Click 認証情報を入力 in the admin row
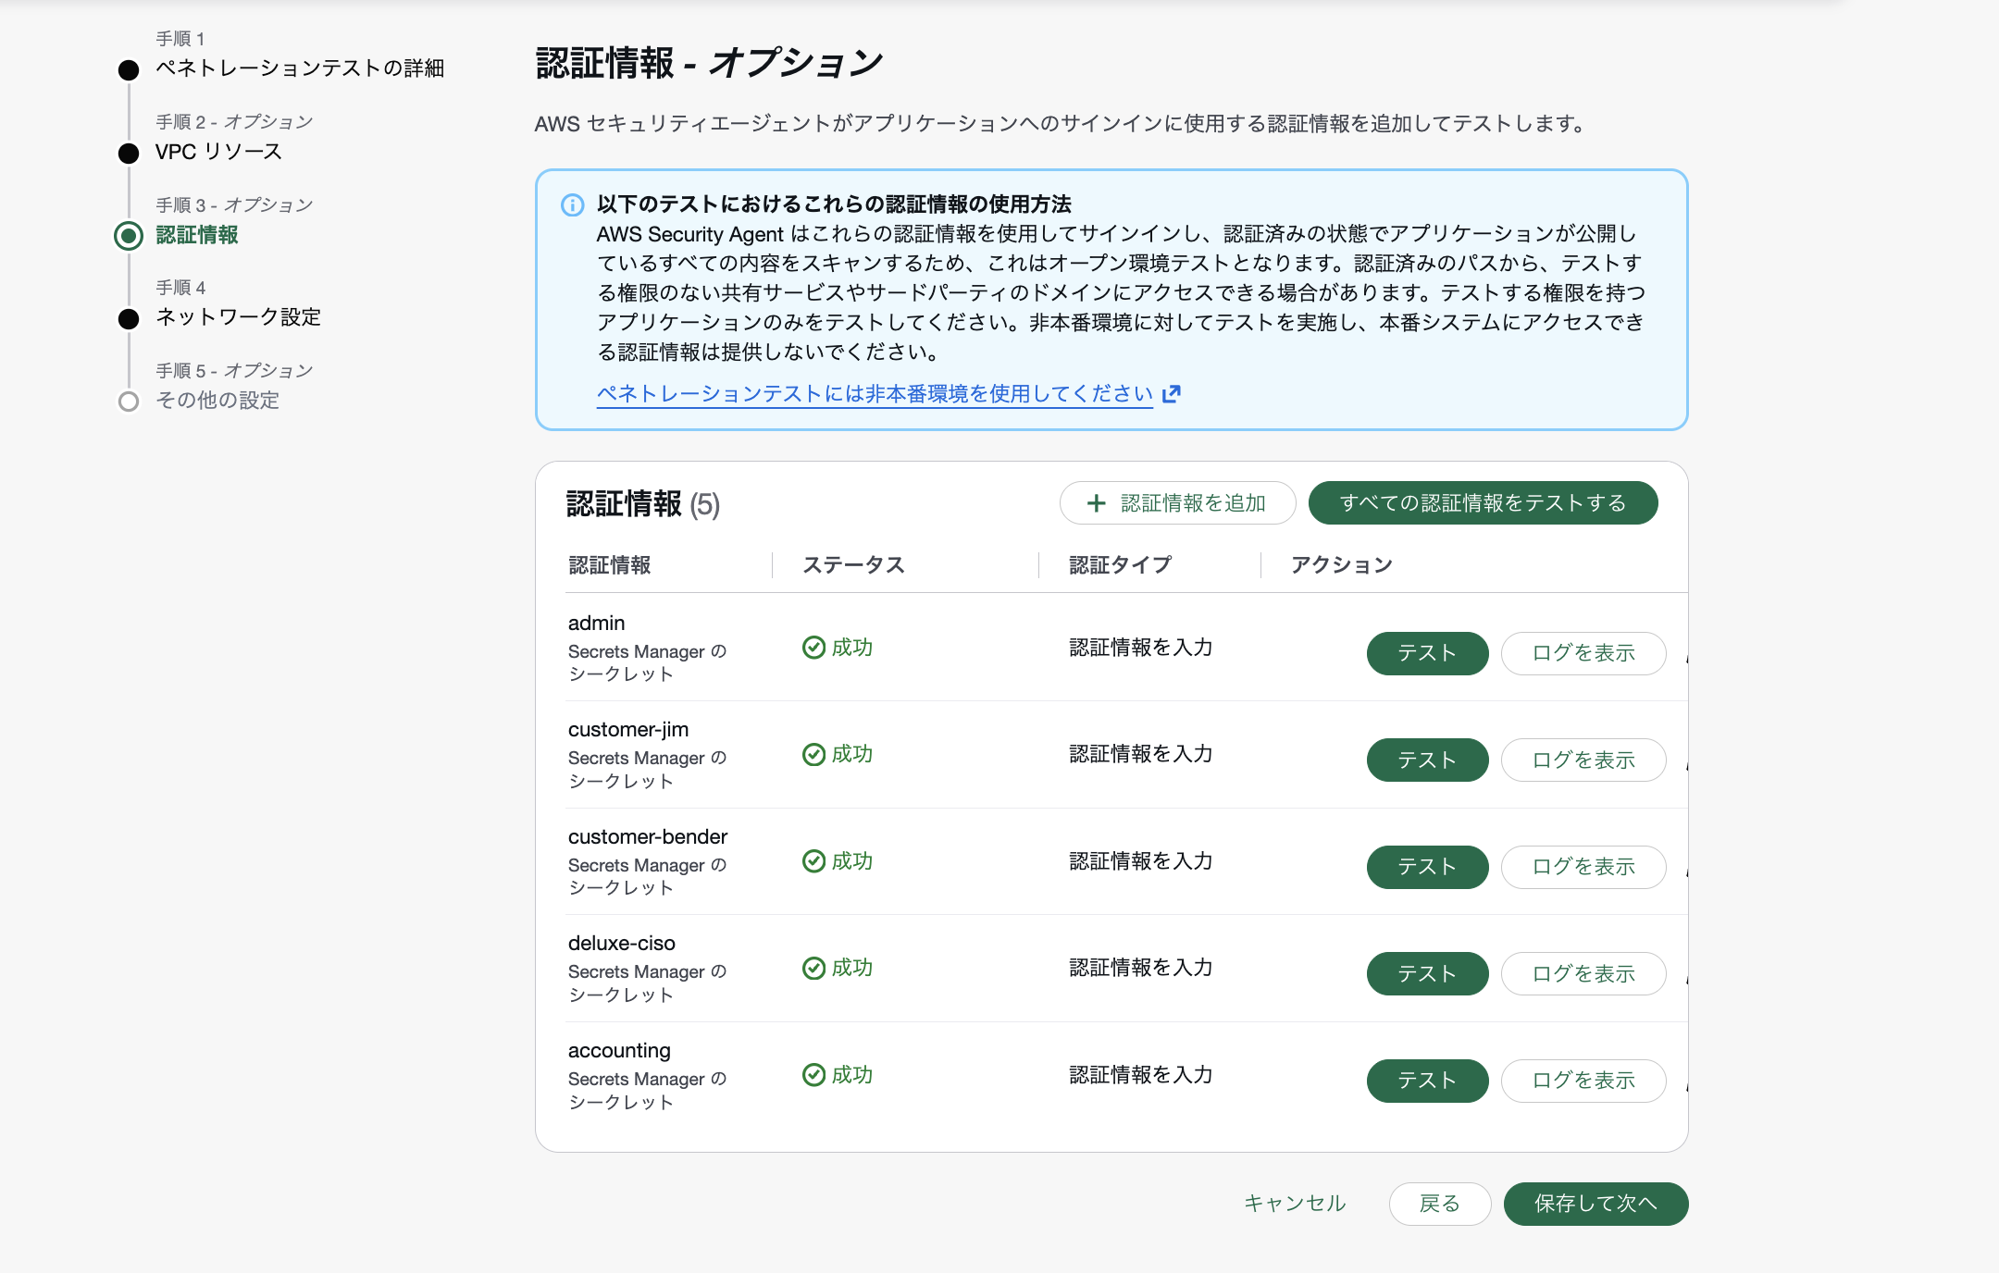Screen dimensions: 1999x1273 click(1141, 648)
